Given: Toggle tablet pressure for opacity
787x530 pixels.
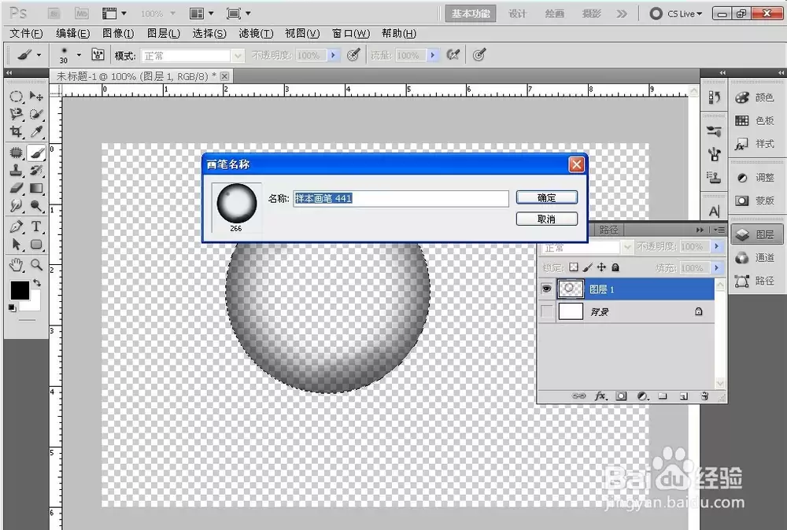Looking at the screenshot, I should pos(353,55).
